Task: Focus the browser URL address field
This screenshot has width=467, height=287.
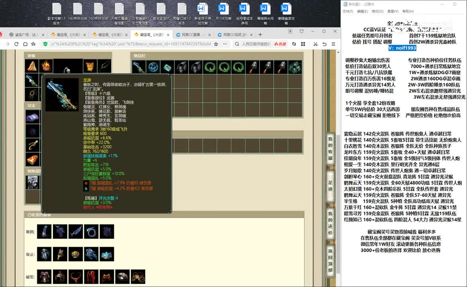Action: 130,44
